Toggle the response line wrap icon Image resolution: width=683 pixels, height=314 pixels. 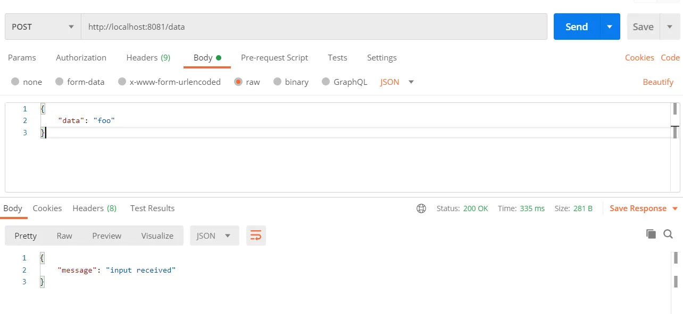256,235
